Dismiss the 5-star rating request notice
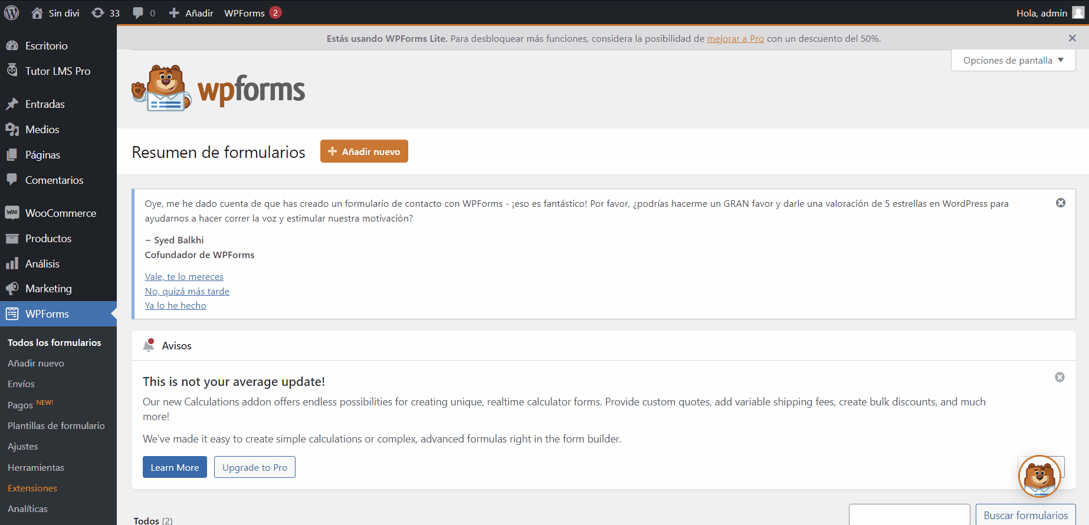The width and height of the screenshot is (1089, 525). 1060,203
